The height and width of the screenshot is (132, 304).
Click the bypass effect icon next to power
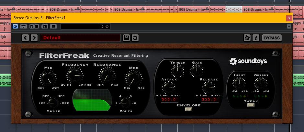23,26
